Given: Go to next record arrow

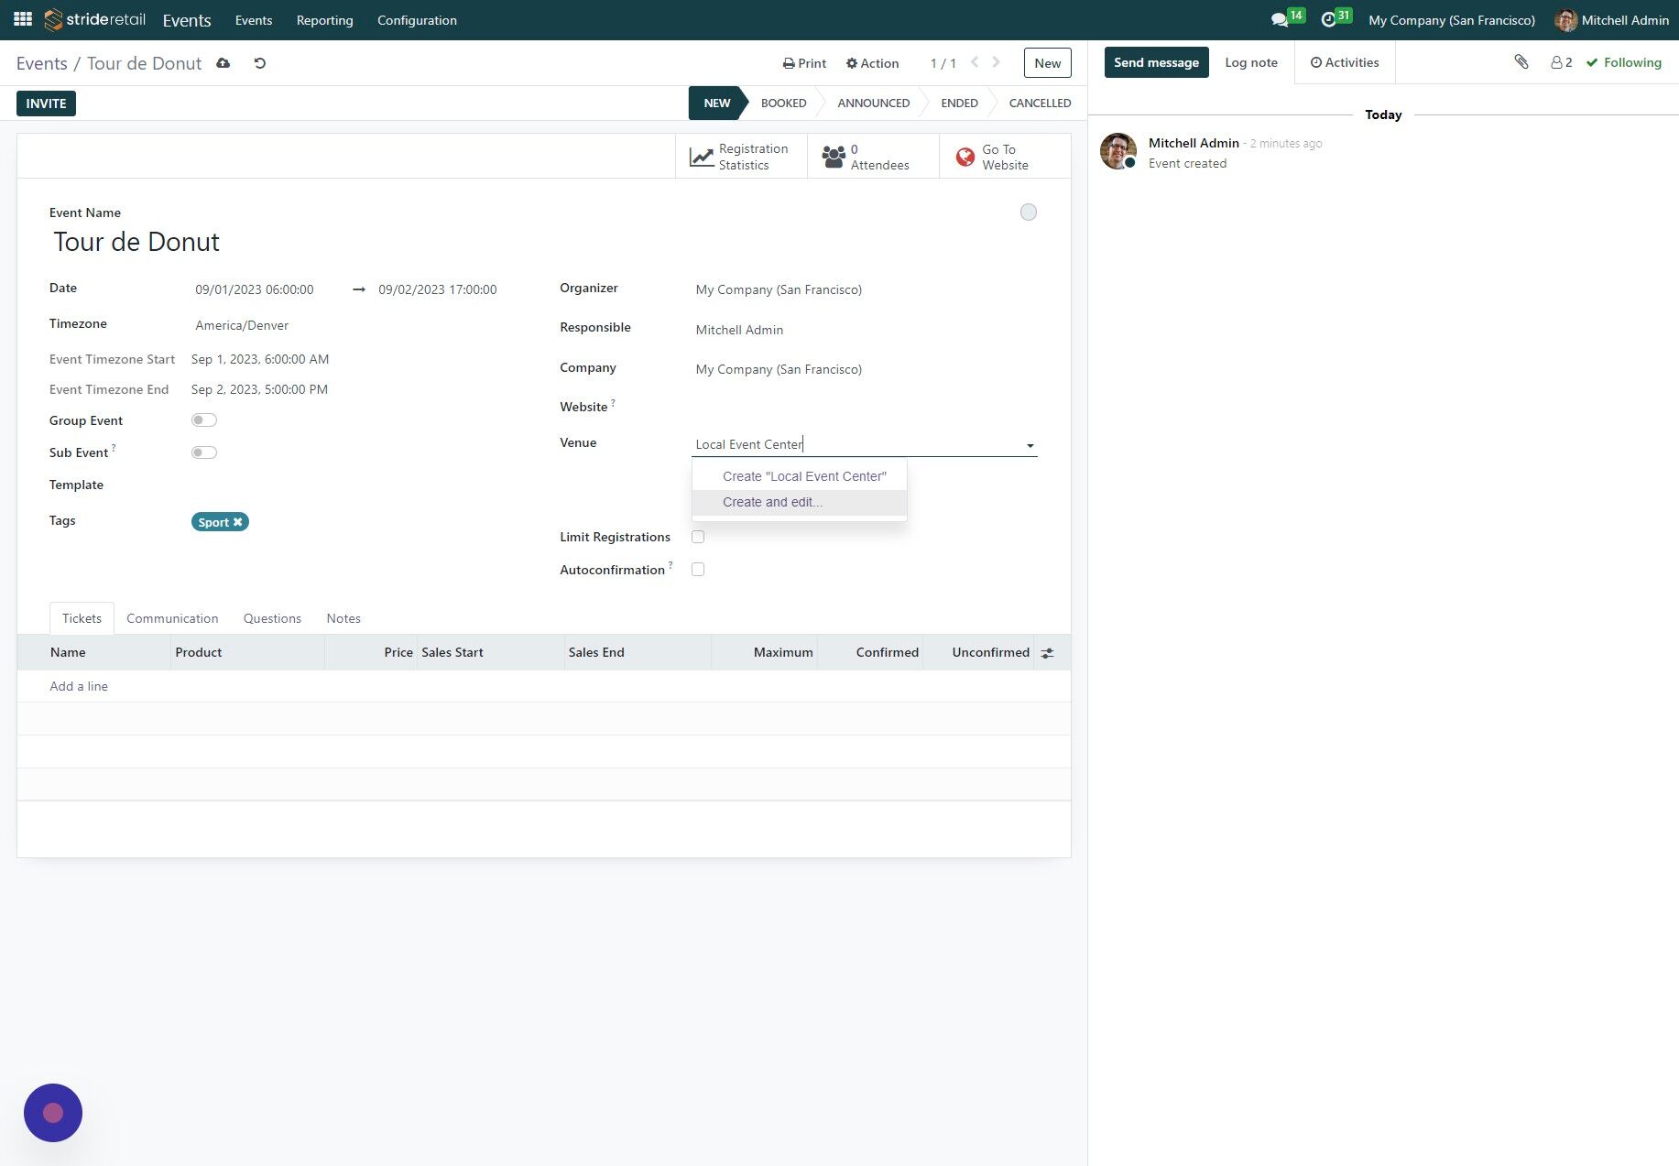Looking at the screenshot, I should [x=997, y=62].
